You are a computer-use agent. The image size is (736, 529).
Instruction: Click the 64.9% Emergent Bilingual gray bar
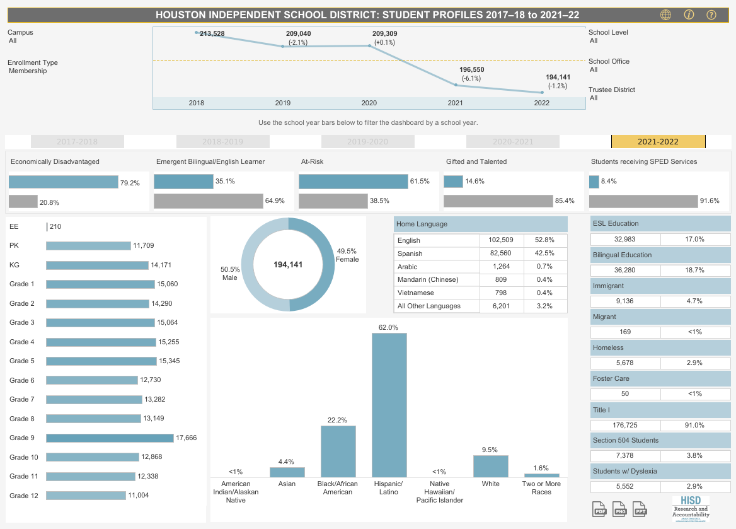pos(209,201)
